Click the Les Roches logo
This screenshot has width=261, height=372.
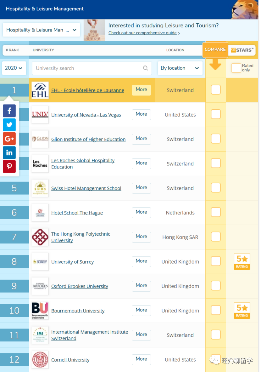tap(40, 164)
